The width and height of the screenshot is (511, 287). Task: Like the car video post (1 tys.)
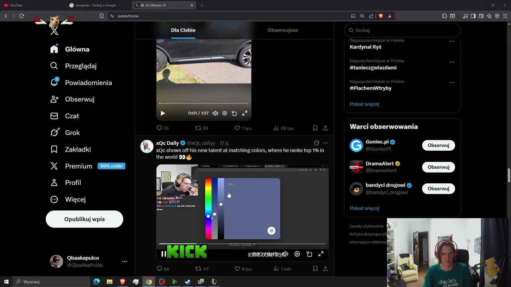237,128
